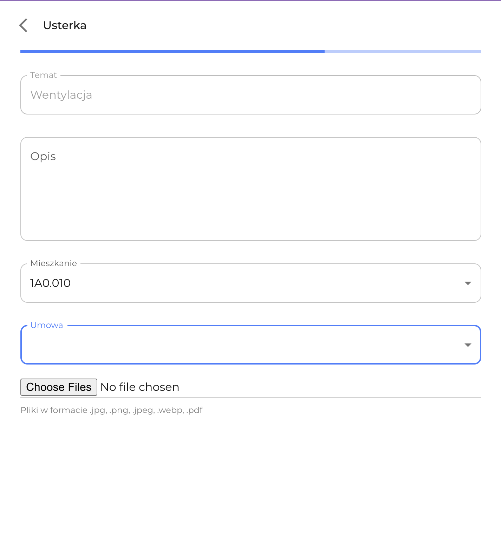This screenshot has height=538, width=501.
Task: Click the Mieszkanie dropdown arrow icon
Action: tap(468, 283)
